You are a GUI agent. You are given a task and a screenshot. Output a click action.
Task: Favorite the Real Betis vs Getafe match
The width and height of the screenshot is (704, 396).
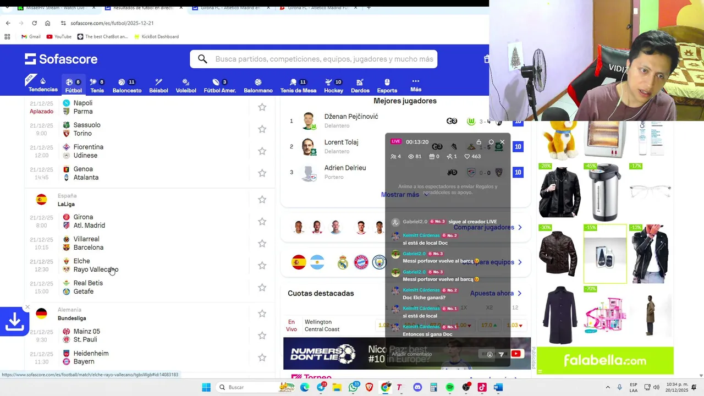pos(262,288)
